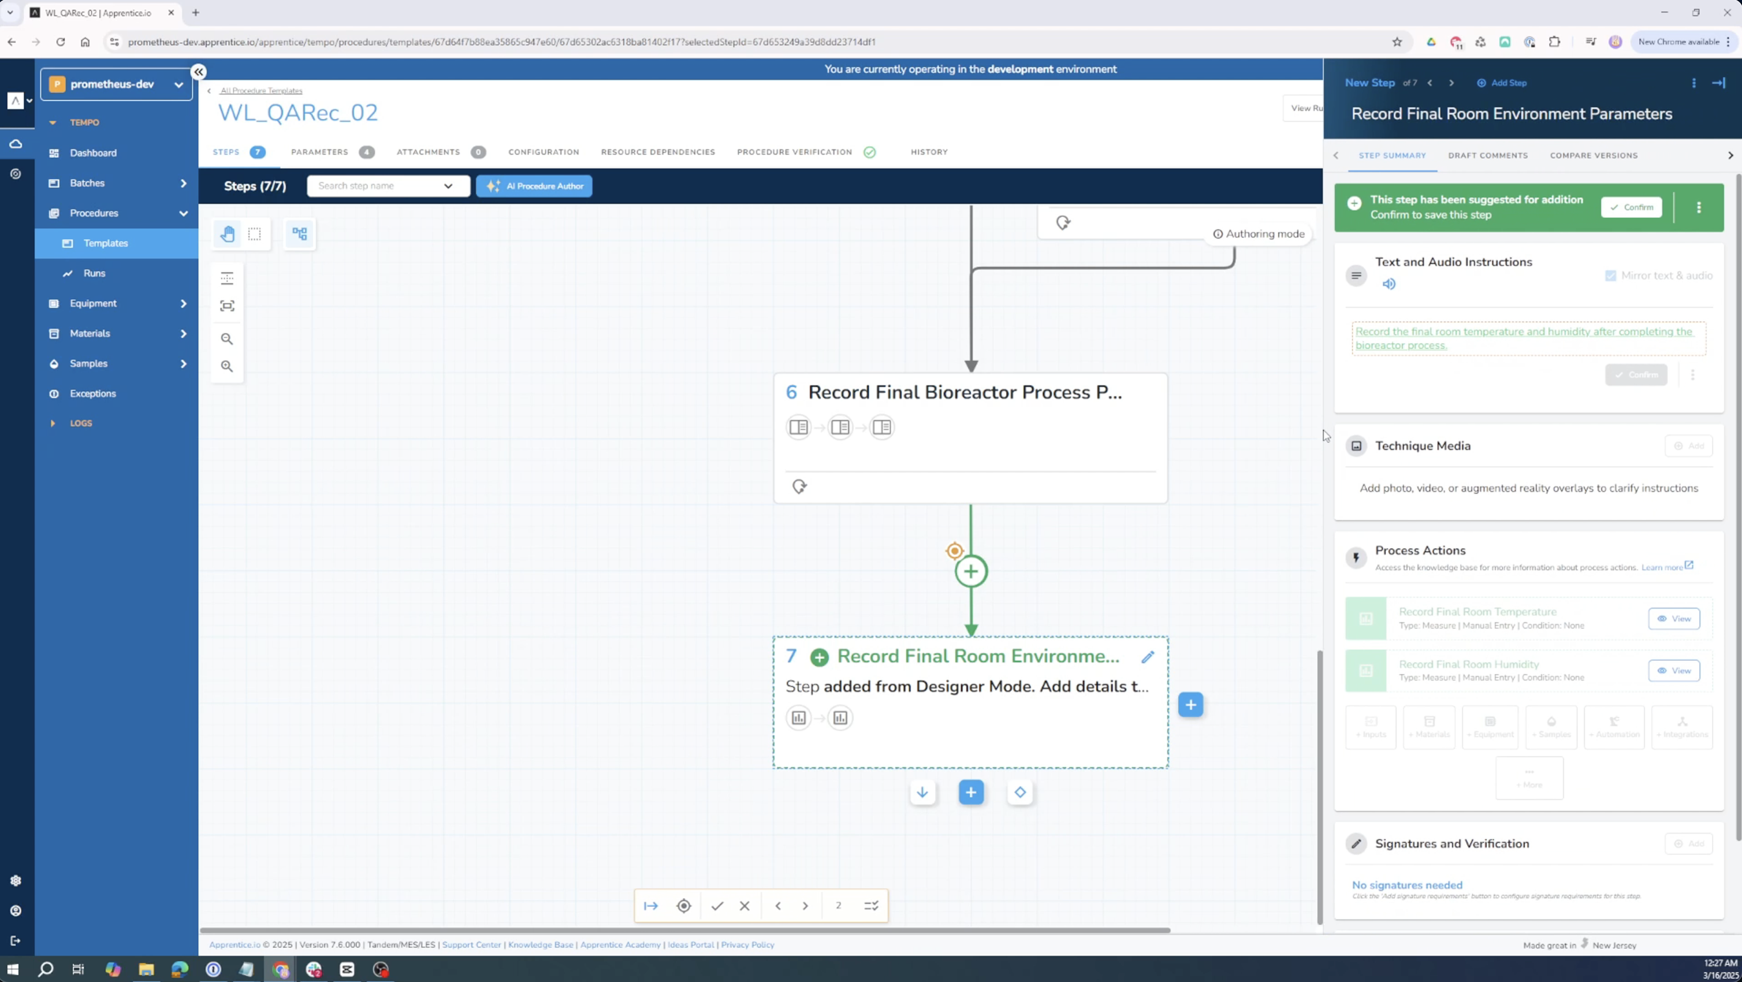This screenshot has width=1742, height=982.
Task: Zoom in on the canvas
Action: [x=227, y=366]
